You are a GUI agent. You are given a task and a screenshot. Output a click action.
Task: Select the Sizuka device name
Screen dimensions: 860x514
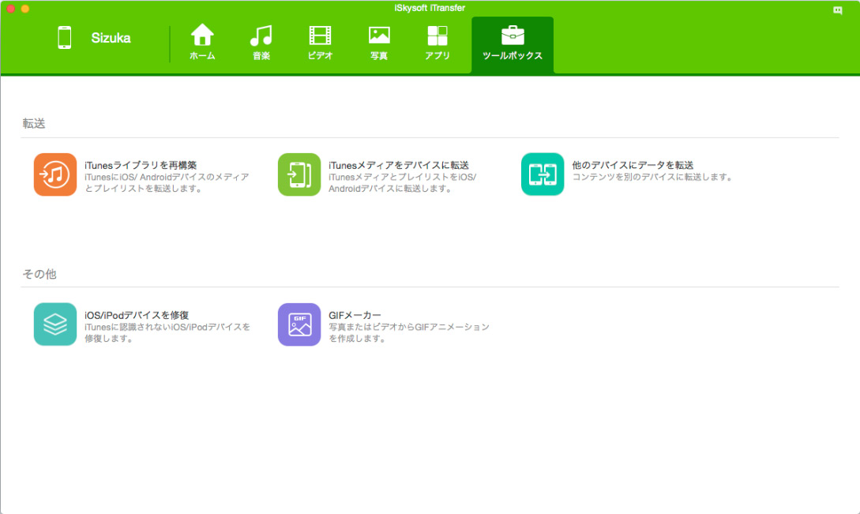(111, 38)
